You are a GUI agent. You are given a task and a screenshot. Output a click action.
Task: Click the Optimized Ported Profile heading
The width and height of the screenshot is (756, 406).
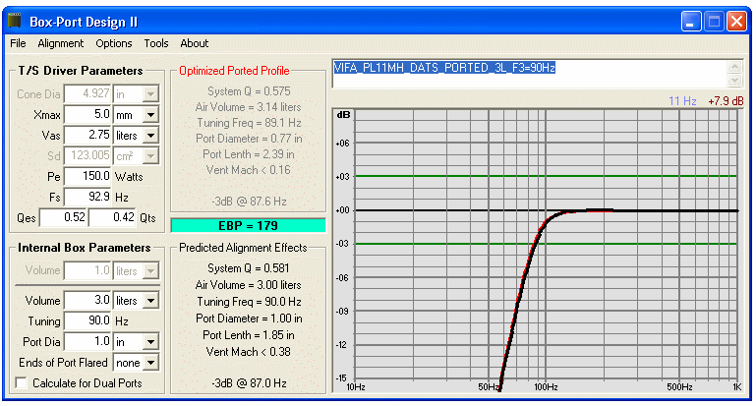pos(234,71)
